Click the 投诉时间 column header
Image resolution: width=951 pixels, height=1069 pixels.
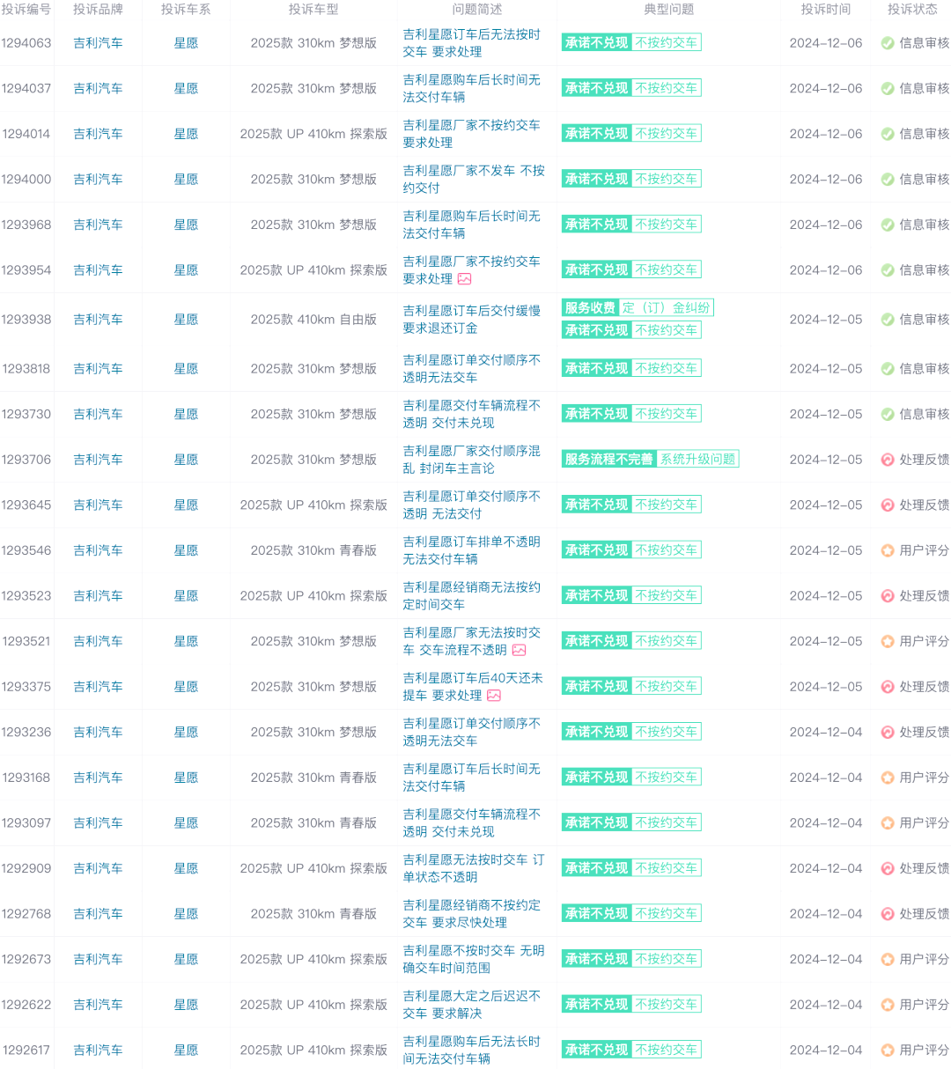click(x=826, y=10)
